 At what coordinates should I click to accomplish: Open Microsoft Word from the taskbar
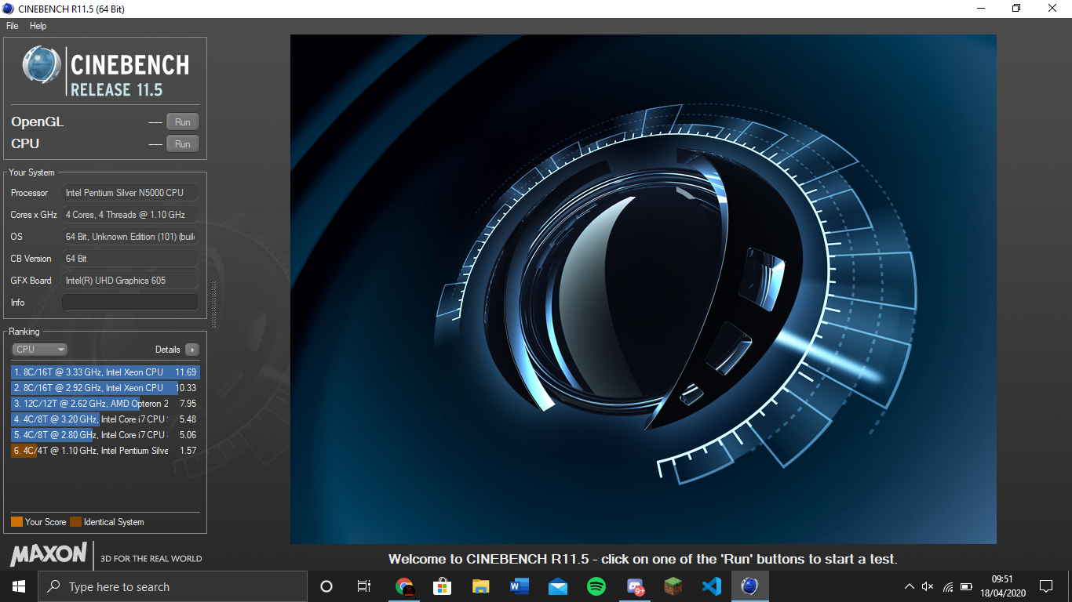pyautogui.click(x=520, y=586)
